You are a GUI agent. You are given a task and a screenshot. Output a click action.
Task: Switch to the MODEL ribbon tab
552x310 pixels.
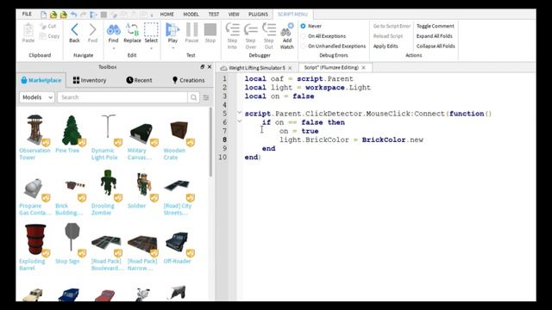(x=191, y=15)
